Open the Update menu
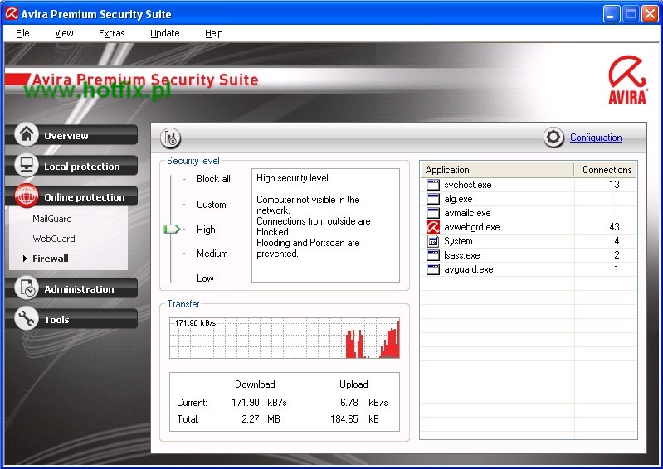 tap(164, 33)
